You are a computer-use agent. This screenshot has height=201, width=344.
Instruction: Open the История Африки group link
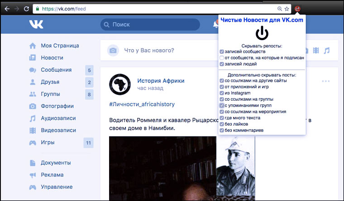pos(161,81)
